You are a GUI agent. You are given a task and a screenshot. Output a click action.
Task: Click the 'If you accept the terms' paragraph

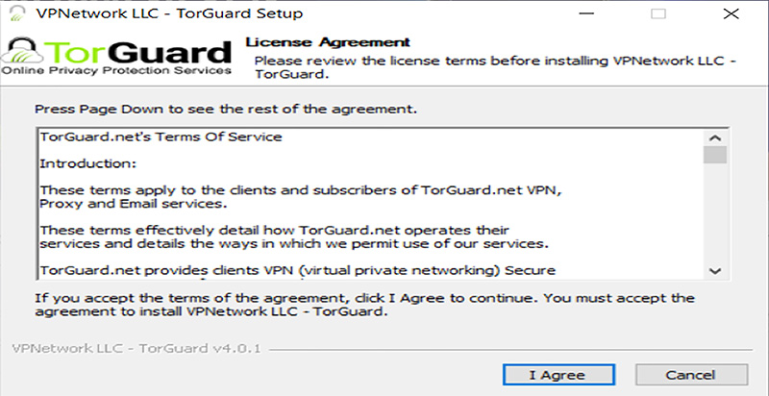(x=365, y=305)
